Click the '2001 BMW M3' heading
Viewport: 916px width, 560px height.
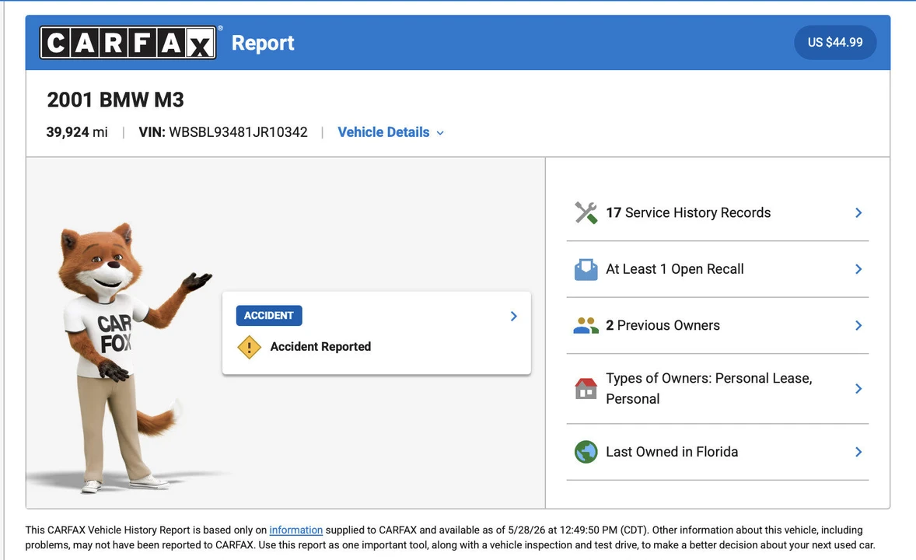tap(115, 100)
